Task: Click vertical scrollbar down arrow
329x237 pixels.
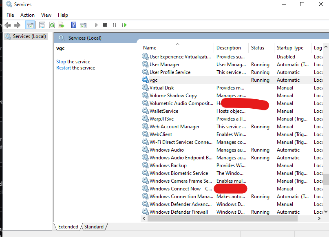Action: point(326,212)
